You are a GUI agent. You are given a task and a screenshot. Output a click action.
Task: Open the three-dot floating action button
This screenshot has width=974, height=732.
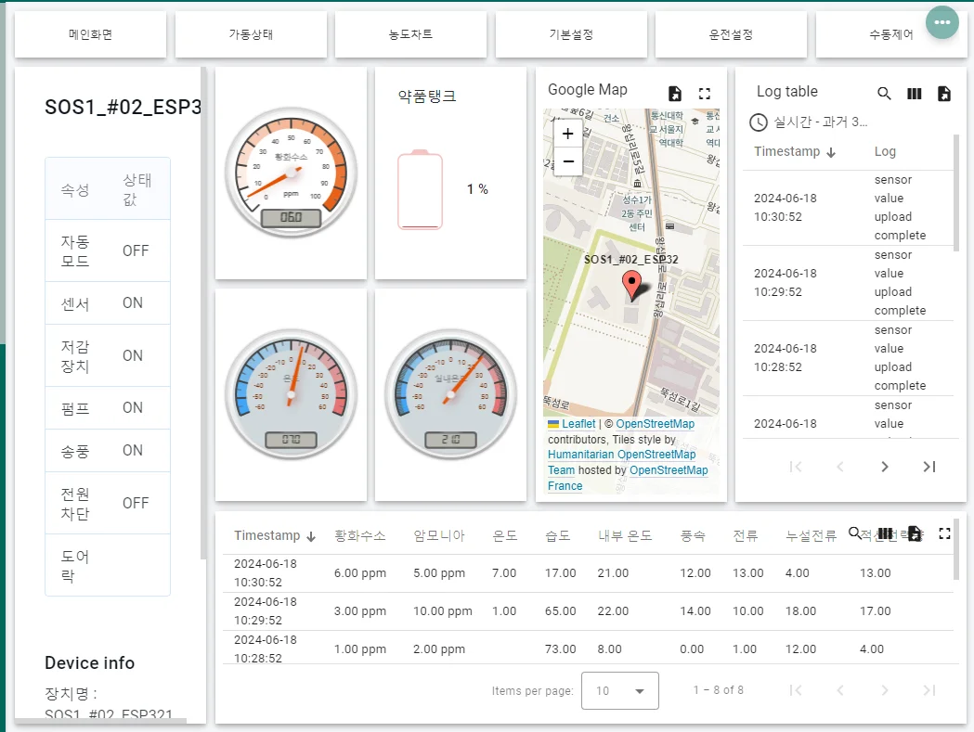click(942, 22)
